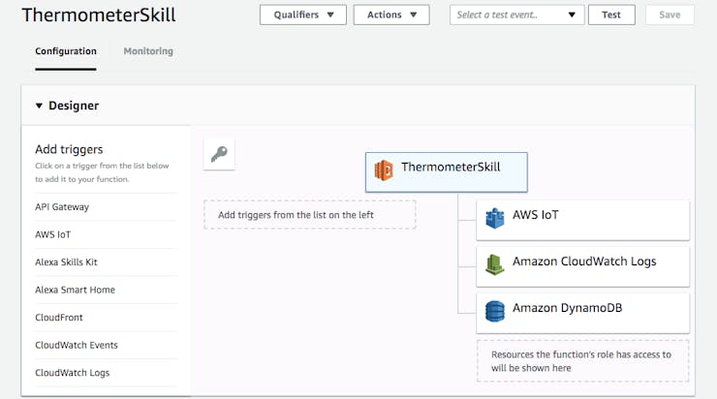
Task: Click the key permissions icon
Action: tap(219, 155)
